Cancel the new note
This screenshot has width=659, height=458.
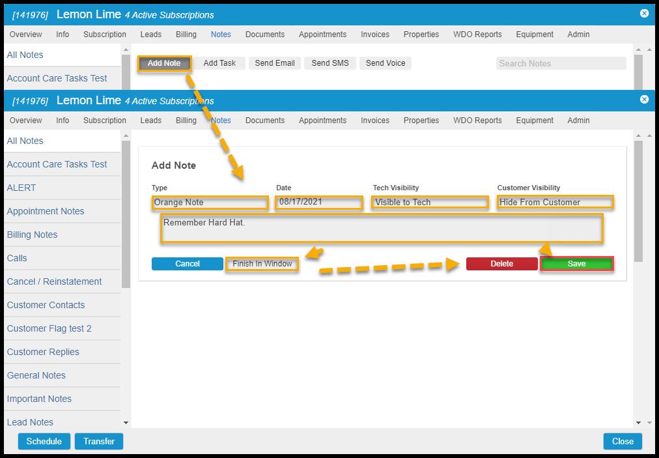coord(187,264)
